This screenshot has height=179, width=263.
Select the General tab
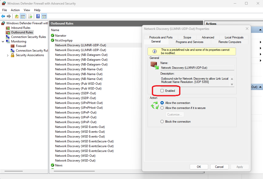(156, 41)
